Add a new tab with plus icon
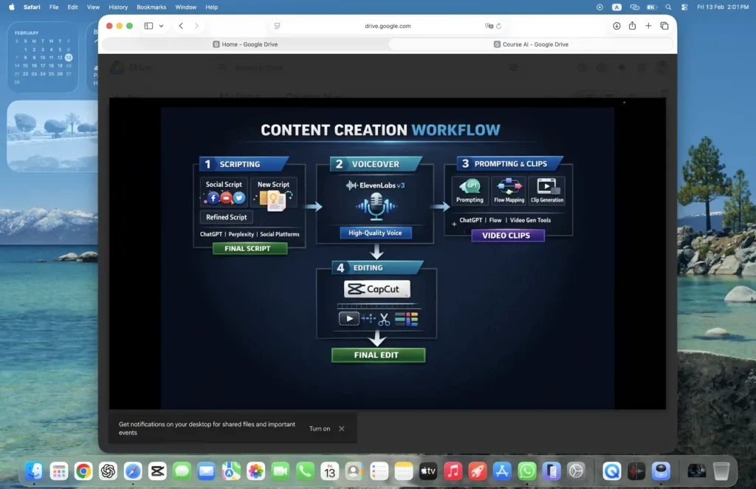 (x=648, y=26)
